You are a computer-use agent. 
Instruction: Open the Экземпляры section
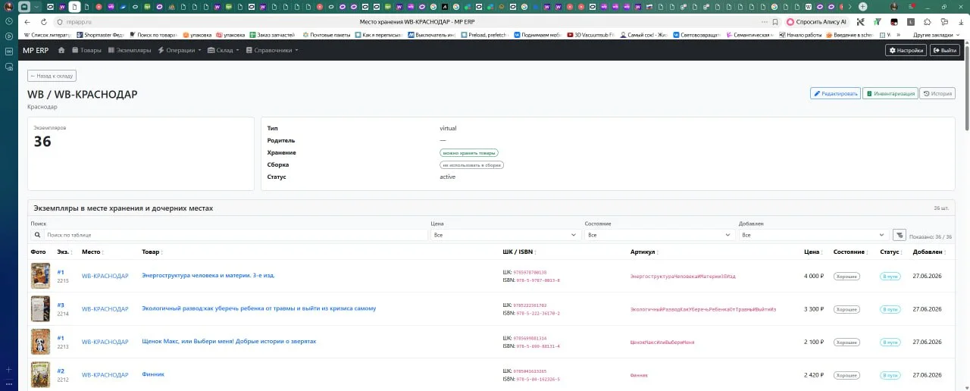130,50
